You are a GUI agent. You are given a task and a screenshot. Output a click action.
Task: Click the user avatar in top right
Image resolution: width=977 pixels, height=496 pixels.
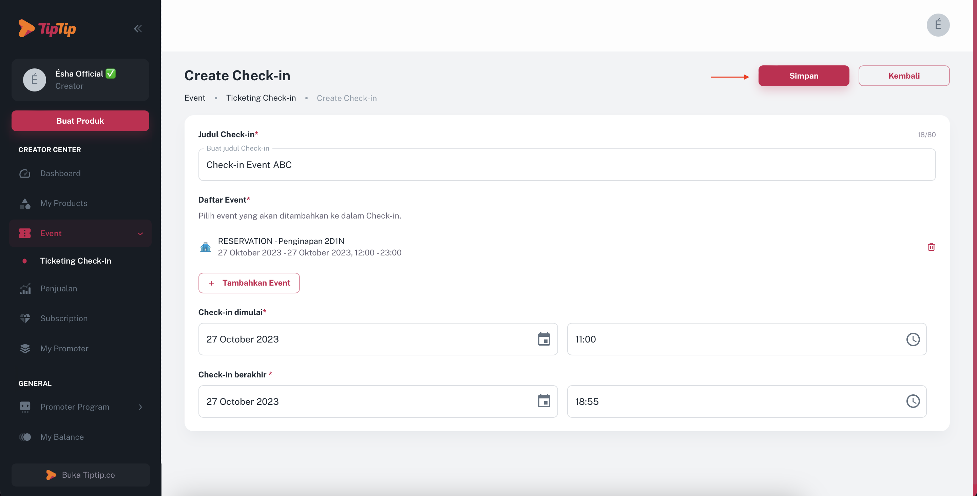[938, 25]
